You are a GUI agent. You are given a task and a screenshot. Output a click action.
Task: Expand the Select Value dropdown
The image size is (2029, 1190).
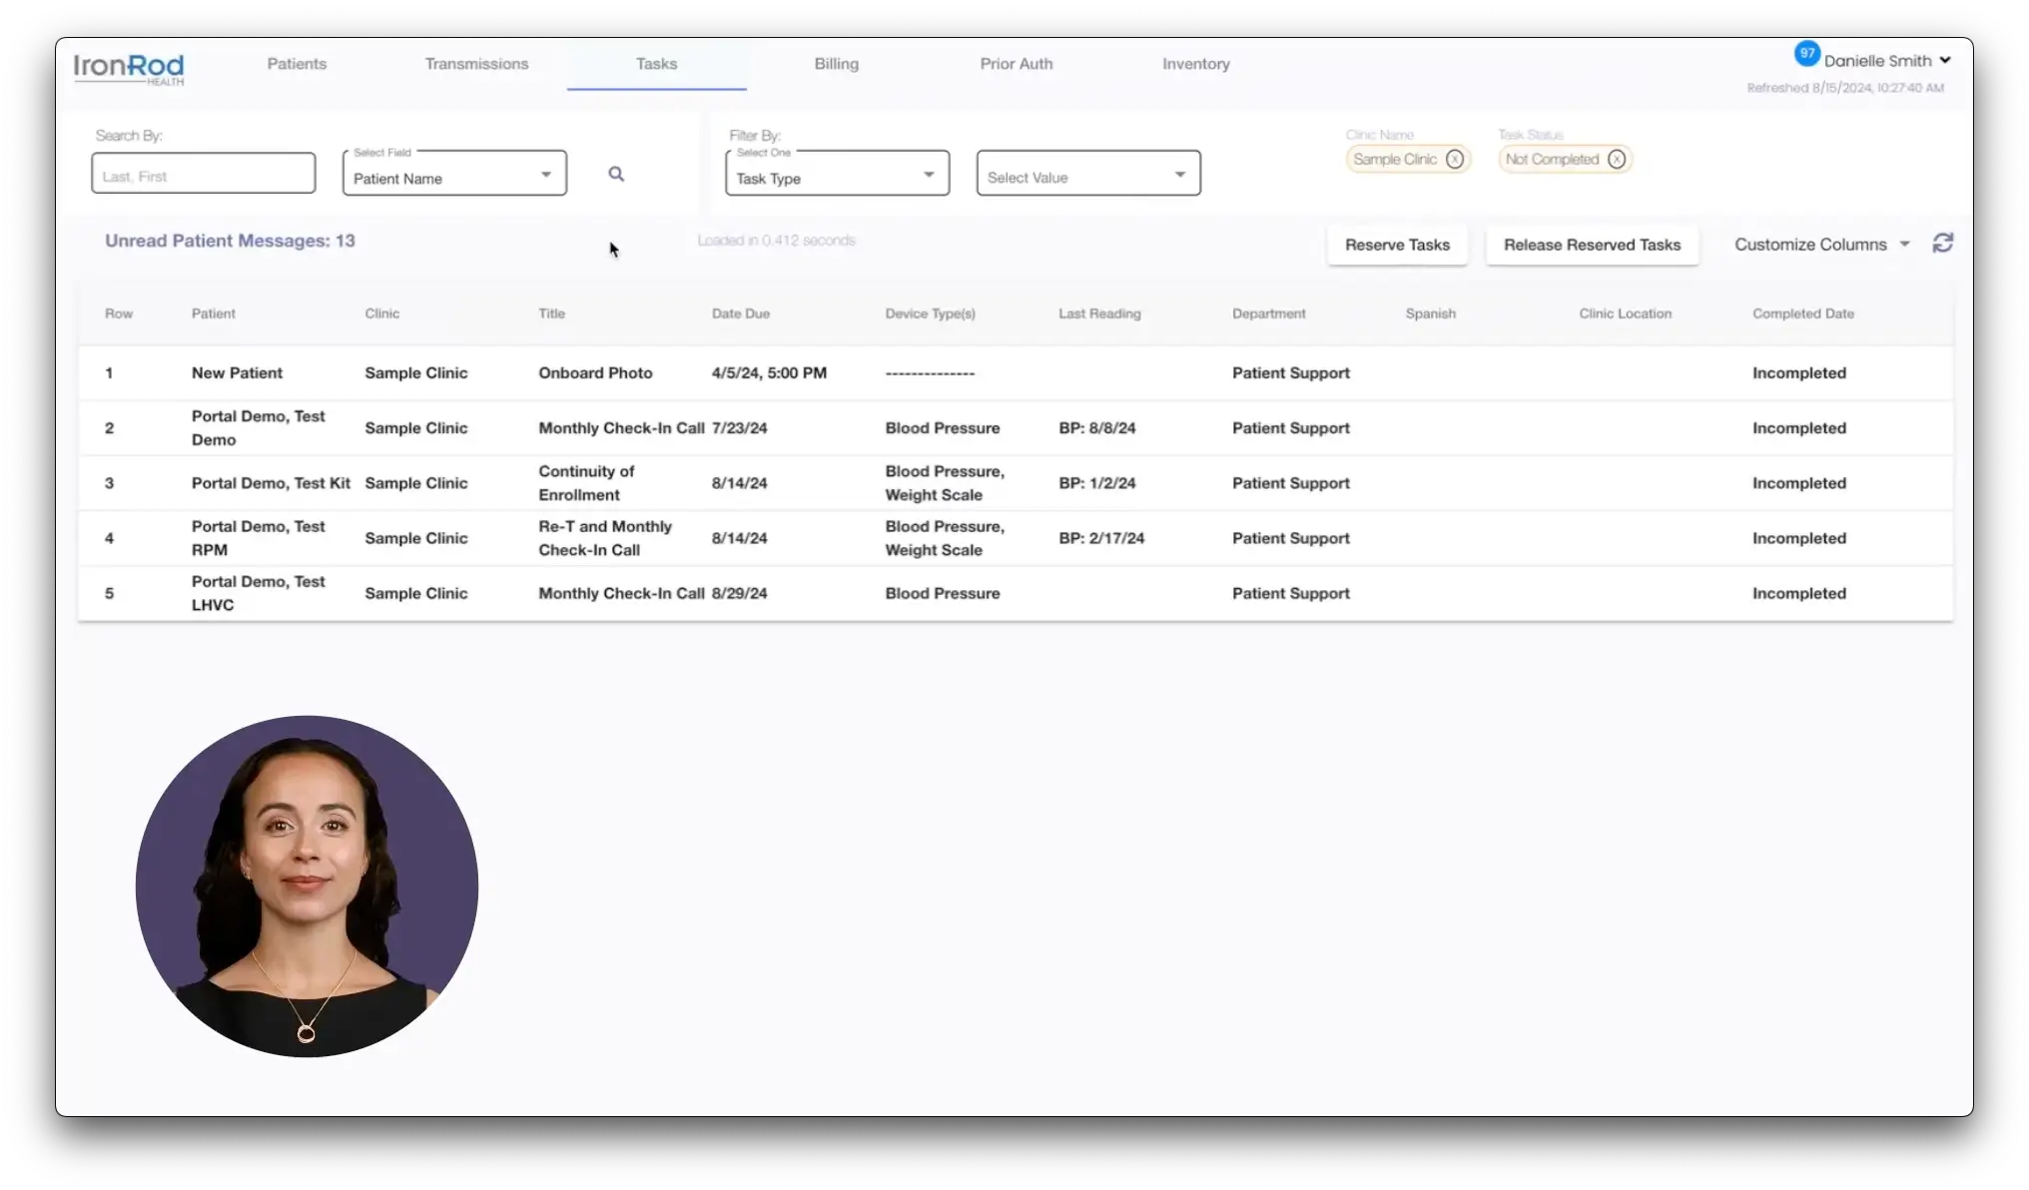point(1088,175)
